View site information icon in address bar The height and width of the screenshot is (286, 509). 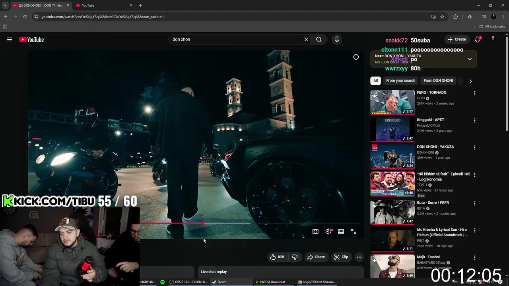pos(36,17)
